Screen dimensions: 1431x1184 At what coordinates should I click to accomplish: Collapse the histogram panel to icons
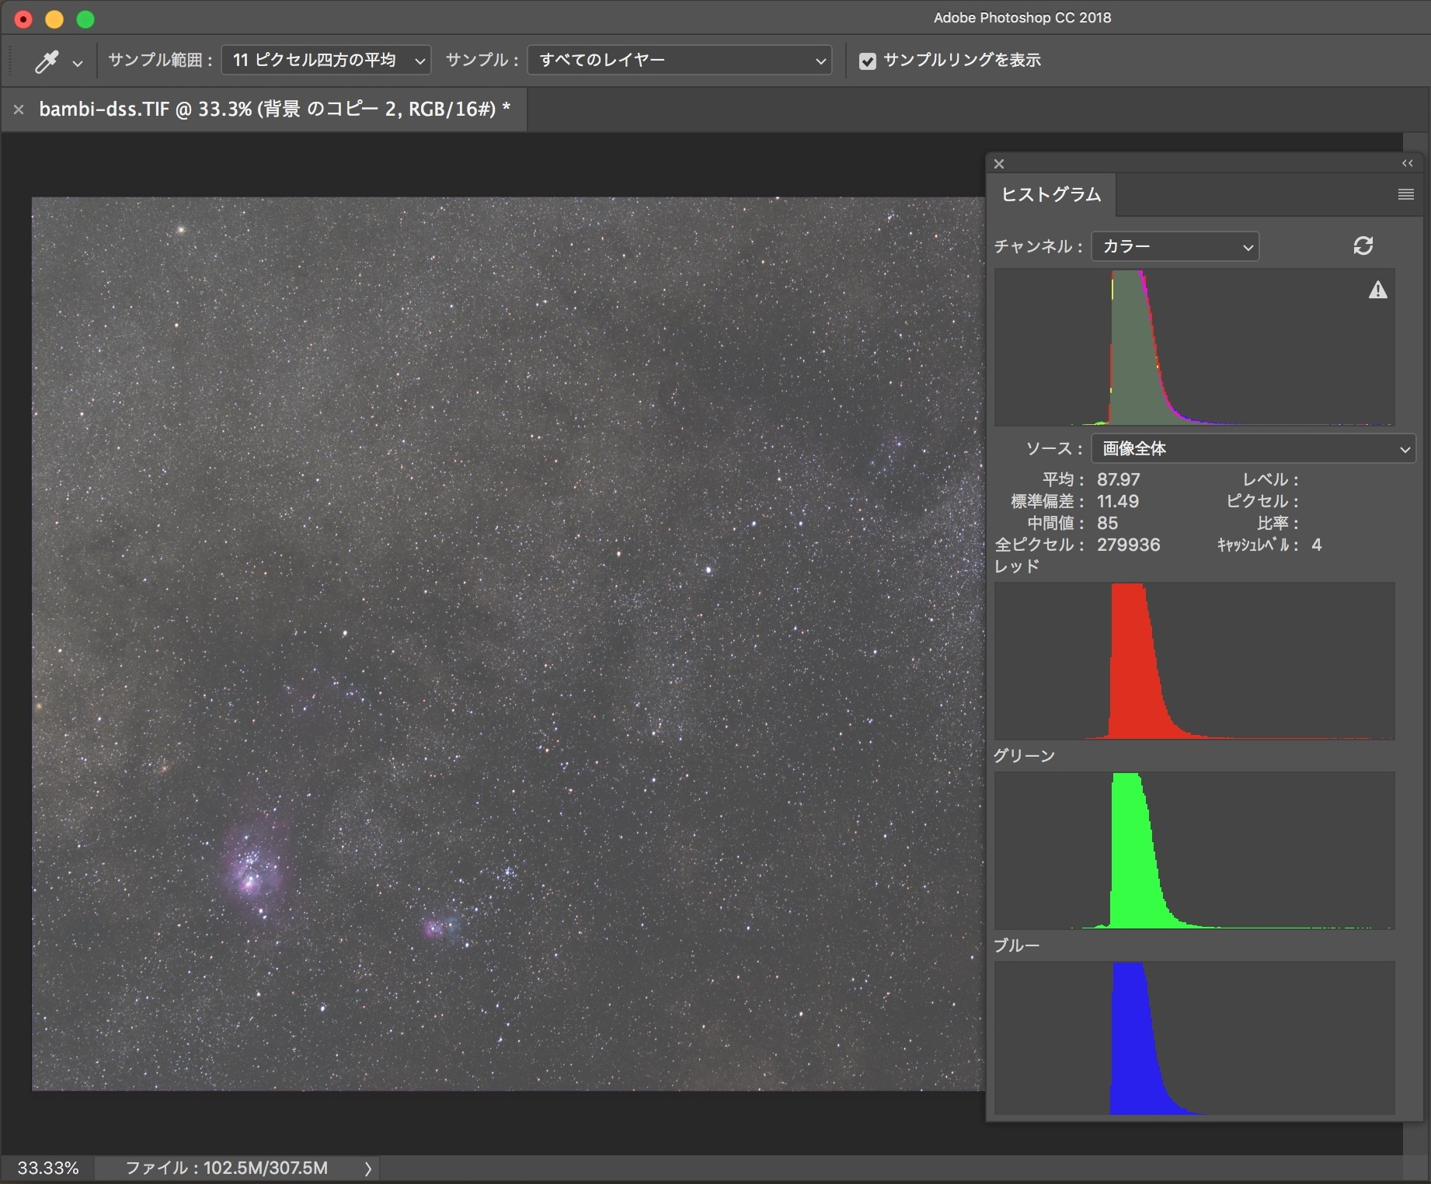(1407, 163)
